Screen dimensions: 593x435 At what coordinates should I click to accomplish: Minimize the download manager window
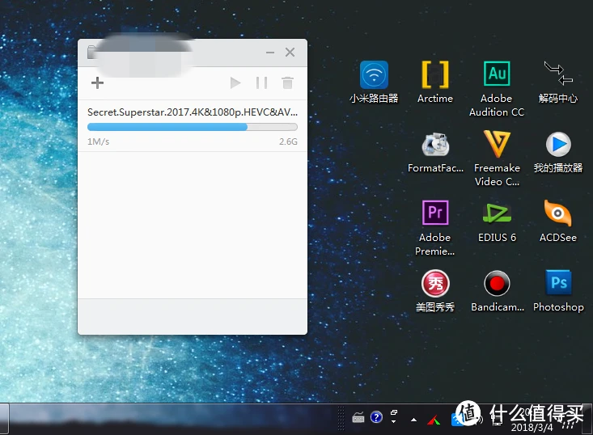(270, 53)
